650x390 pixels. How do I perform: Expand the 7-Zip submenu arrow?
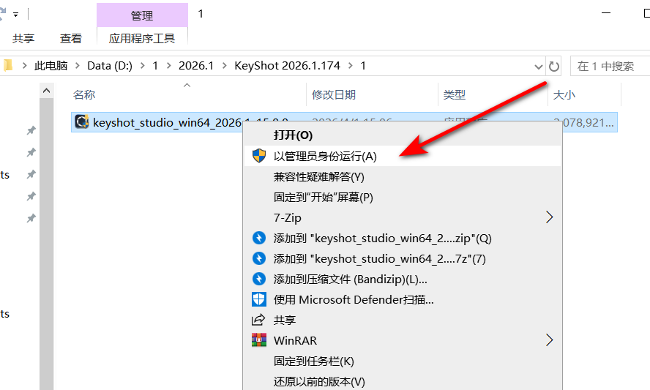[549, 217]
